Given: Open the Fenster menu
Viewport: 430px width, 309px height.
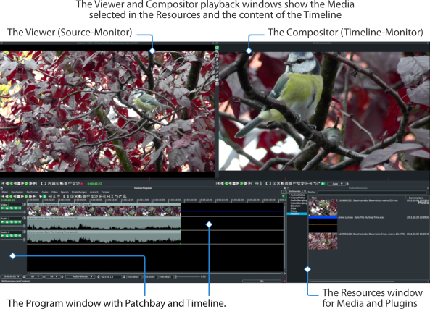Looking at the screenshot, I should 106,192.
